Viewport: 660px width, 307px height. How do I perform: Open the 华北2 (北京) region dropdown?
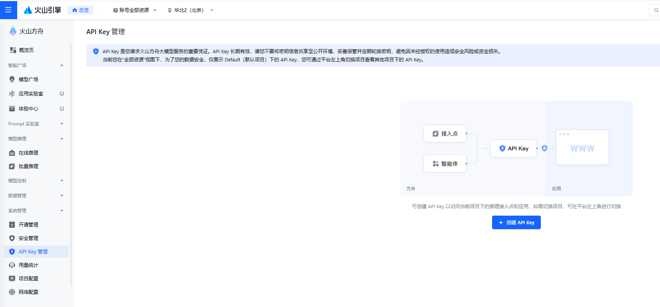(x=190, y=10)
